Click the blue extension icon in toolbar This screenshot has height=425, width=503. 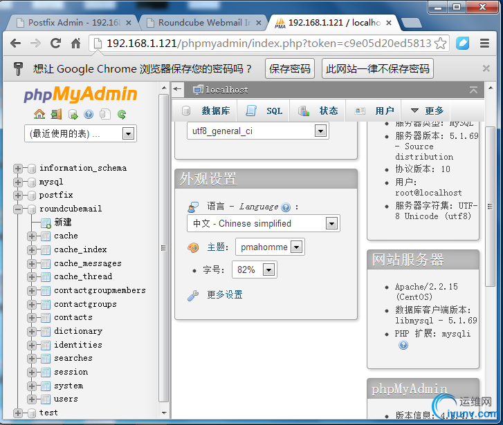pos(462,43)
